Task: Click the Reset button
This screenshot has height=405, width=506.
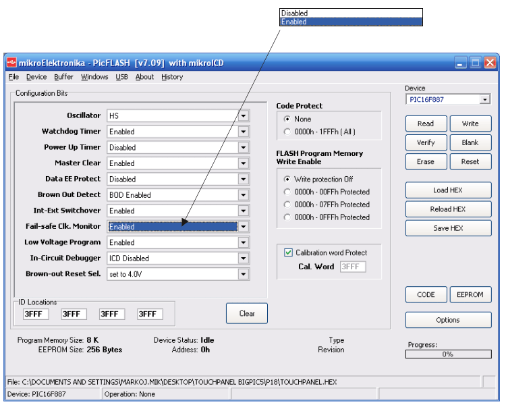Action: [x=470, y=162]
